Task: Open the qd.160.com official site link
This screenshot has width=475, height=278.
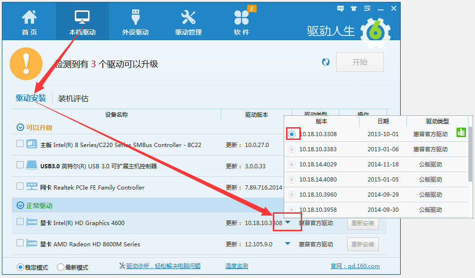Action: [355, 266]
